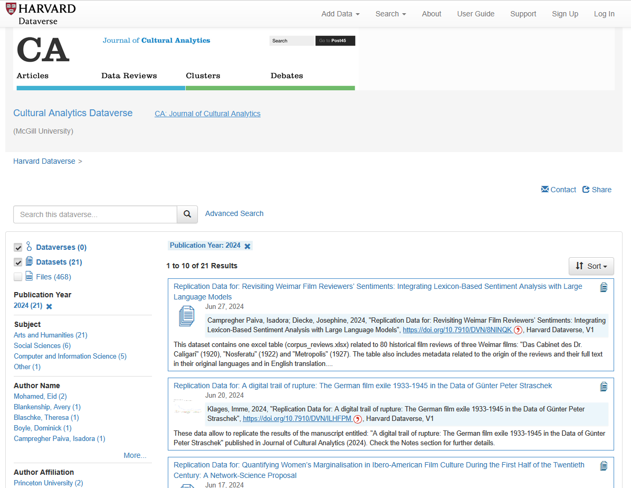Viewport: 631px width, 488px height.
Task: Click the Contact envelope icon
Action: tap(545, 190)
